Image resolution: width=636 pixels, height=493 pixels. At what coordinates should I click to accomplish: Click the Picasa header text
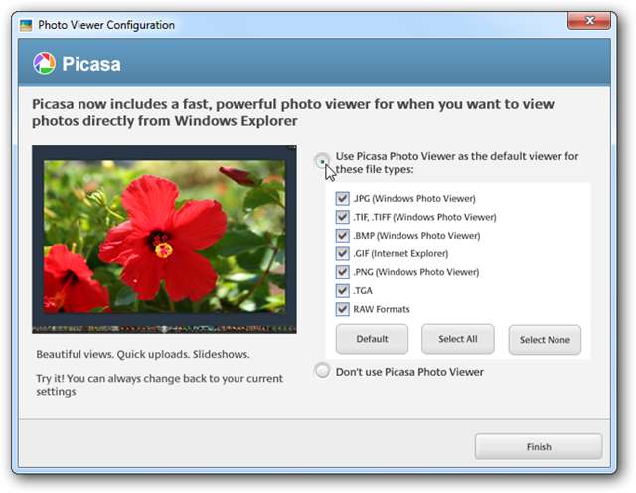pyautogui.click(x=91, y=64)
